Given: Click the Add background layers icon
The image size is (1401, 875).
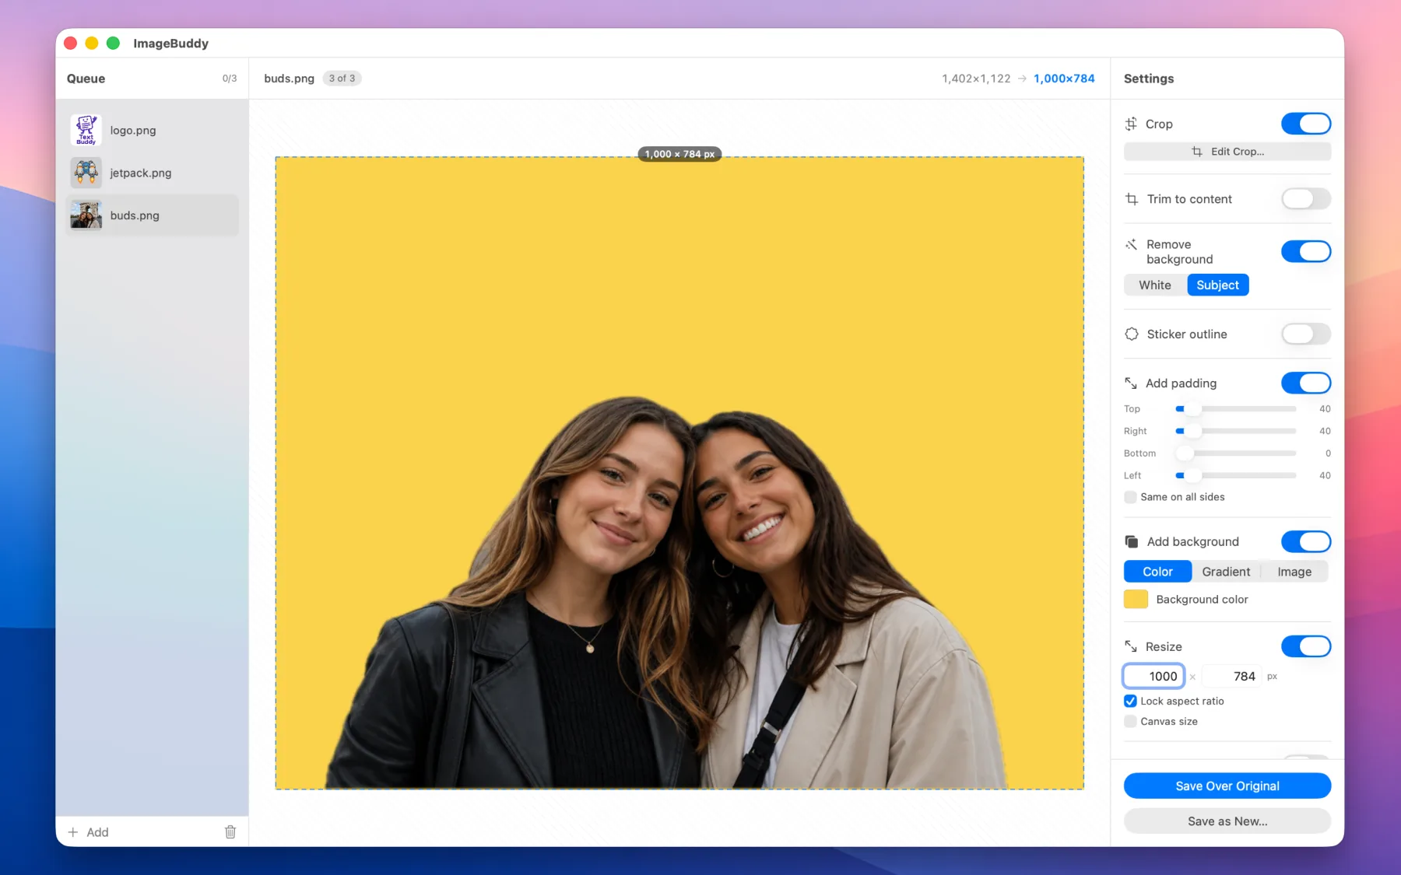Looking at the screenshot, I should pos(1132,541).
